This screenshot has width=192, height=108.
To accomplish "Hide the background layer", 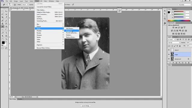I will coord(169,59).
